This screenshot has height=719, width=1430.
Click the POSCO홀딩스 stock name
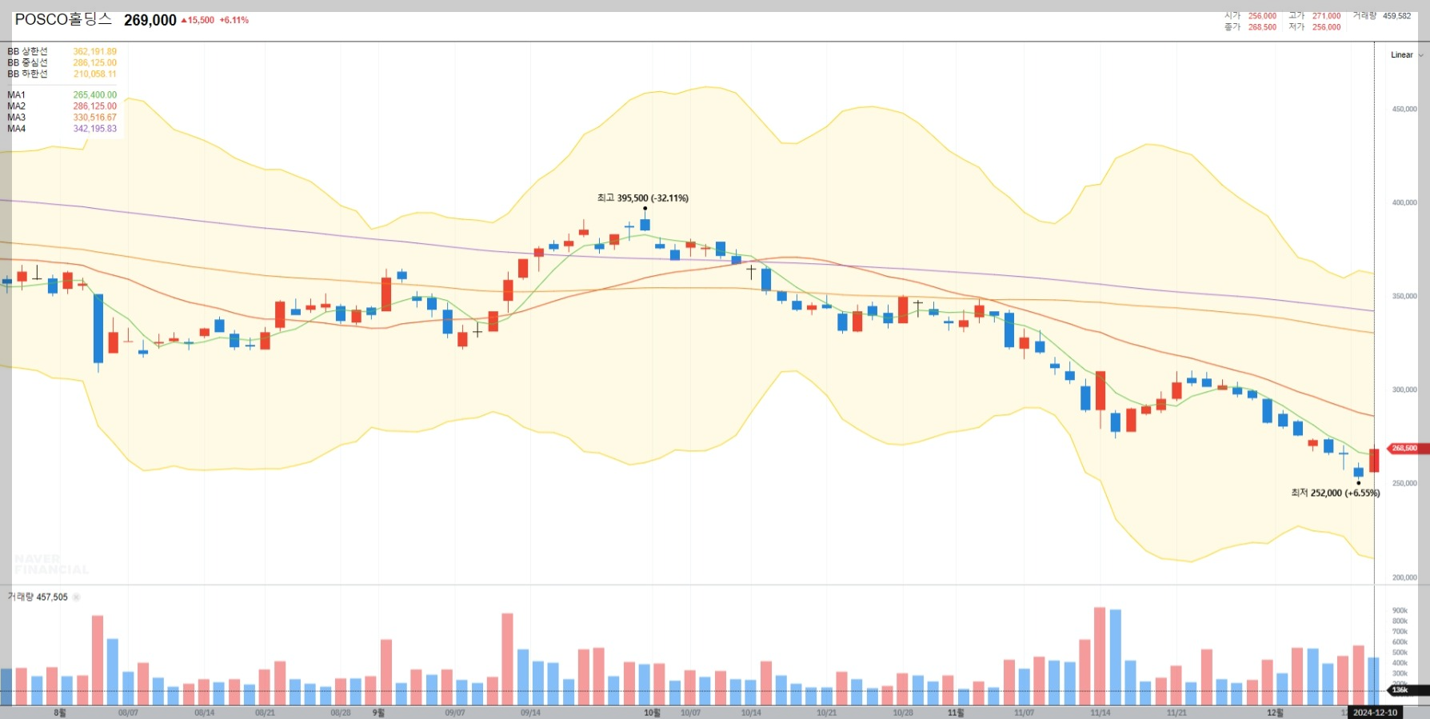[x=63, y=20]
